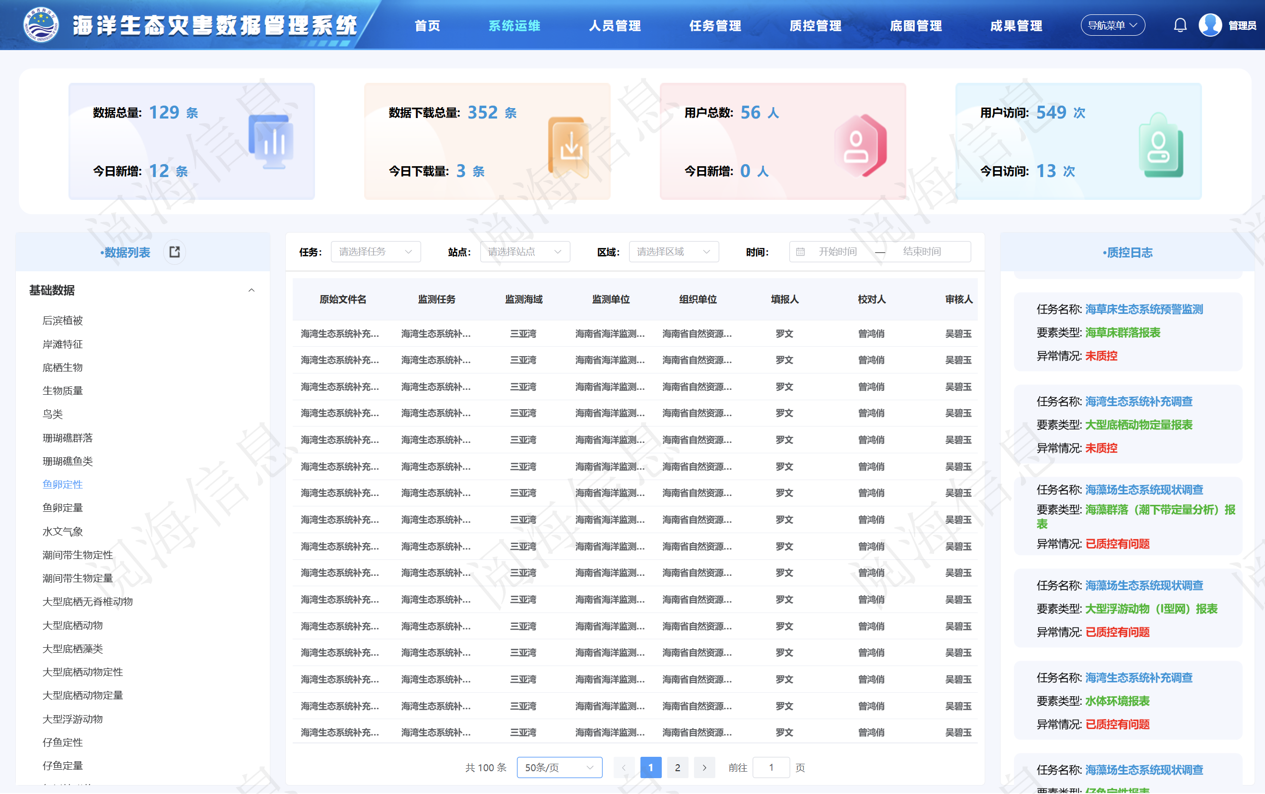Click the administrator avatar icon
The height and width of the screenshot is (794, 1265).
[x=1210, y=25]
